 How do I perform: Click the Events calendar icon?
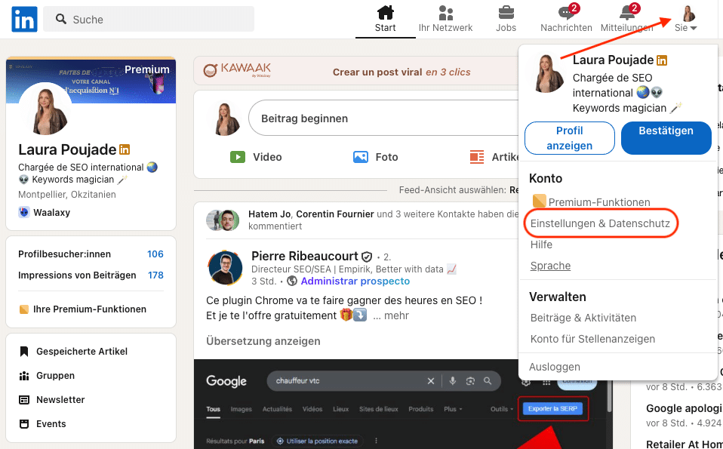[x=24, y=424]
